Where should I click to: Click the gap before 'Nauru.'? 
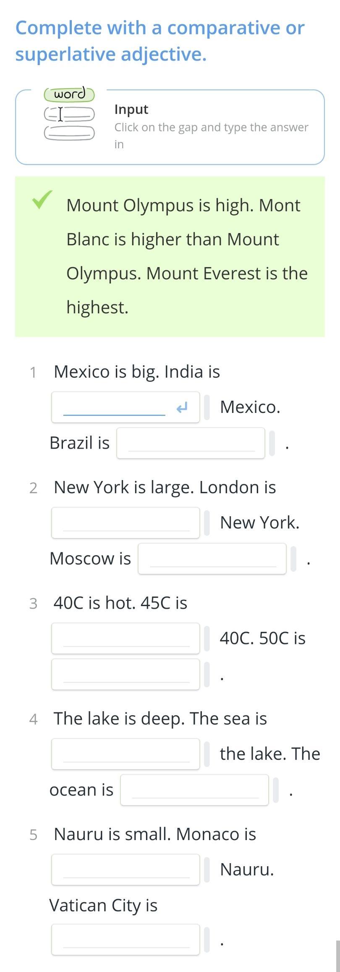[126, 870]
